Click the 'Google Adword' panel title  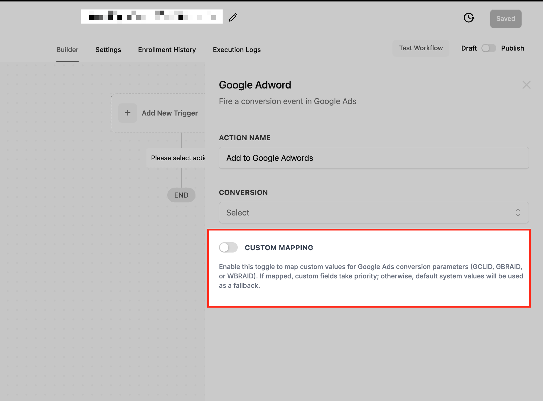point(255,85)
